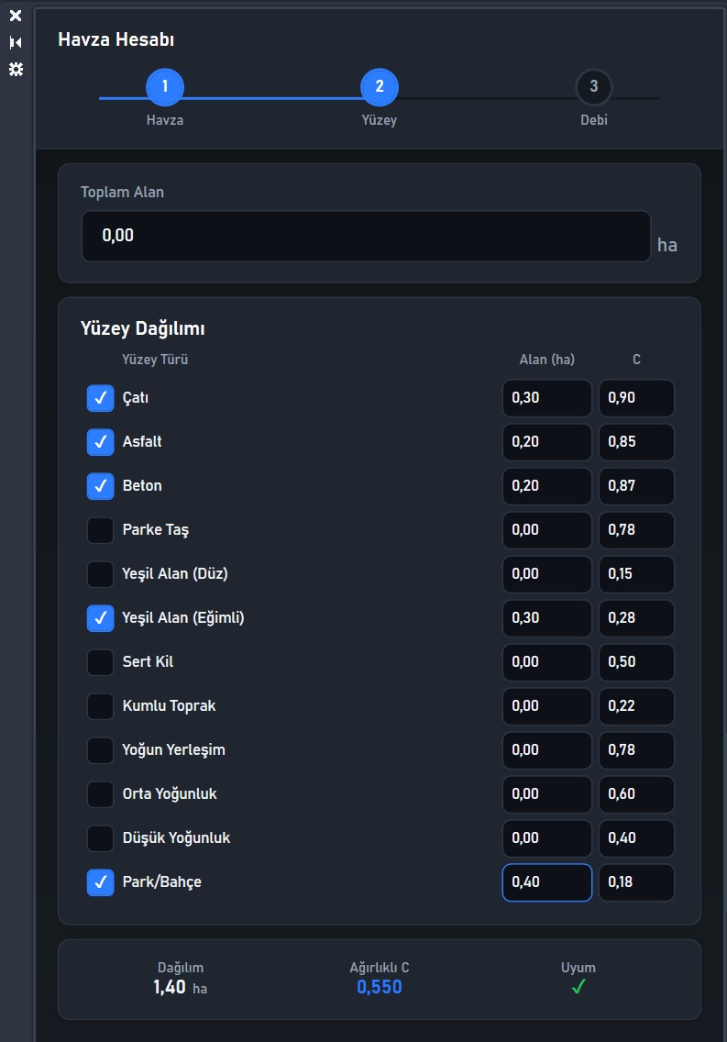This screenshot has height=1042, width=727.
Task: Uncheck the Çatı surface checkbox
Action: [x=100, y=398]
